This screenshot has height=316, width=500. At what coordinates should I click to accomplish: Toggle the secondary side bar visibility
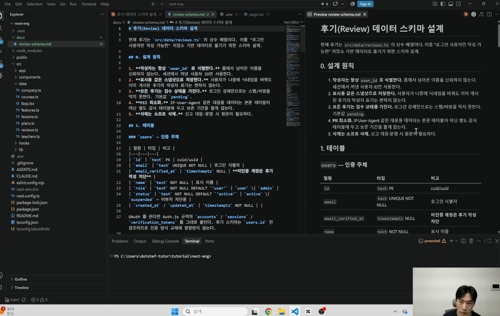[458, 4]
